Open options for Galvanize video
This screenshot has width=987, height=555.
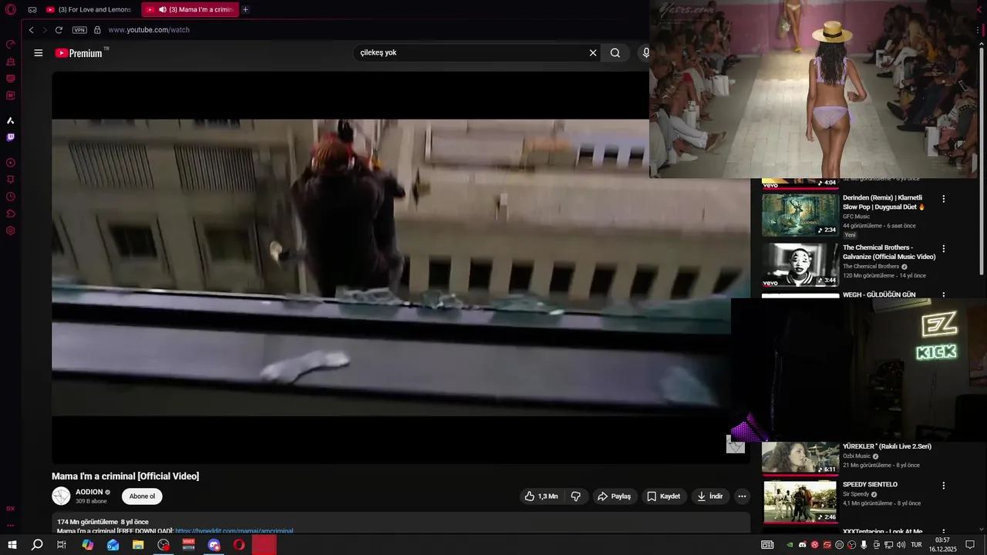pos(943,249)
